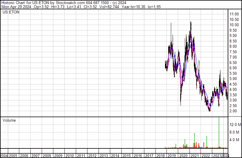The image size is (242, 158).
Task: Click the 4.0 M volume axis label
Action: (x=235, y=140)
